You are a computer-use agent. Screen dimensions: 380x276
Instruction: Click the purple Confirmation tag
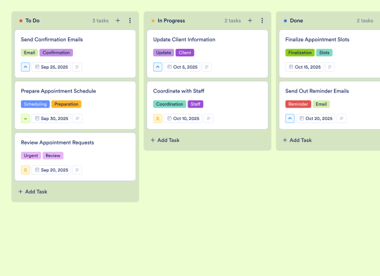coord(56,53)
